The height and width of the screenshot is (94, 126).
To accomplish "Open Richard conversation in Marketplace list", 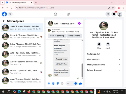I will [22, 37].
